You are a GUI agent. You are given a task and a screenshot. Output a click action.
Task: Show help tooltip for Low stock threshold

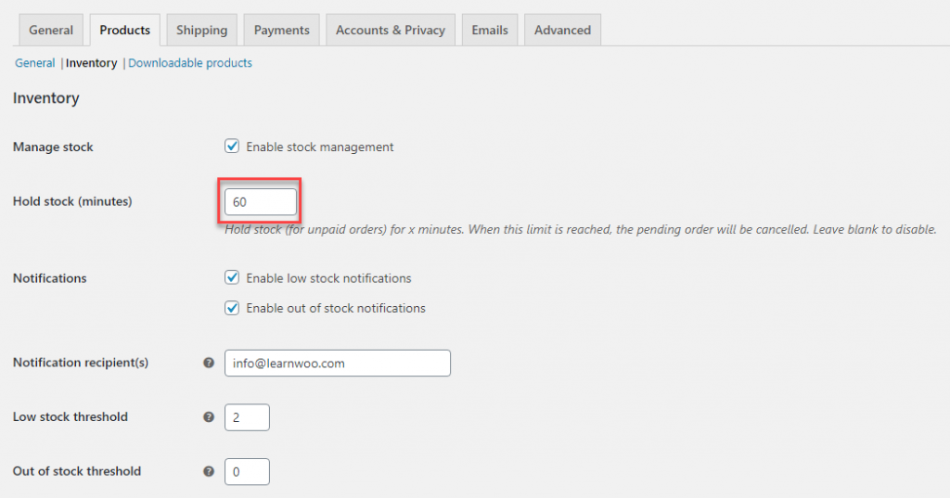pyautogui.click(x=209, y=416)
